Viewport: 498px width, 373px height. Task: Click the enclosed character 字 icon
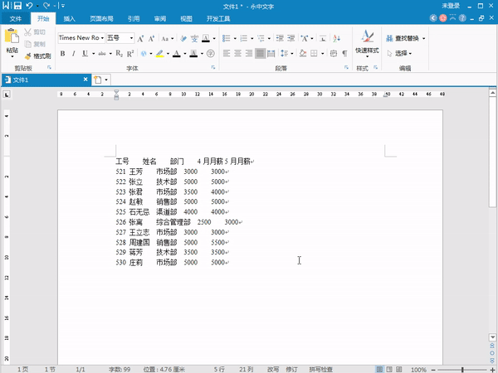pos(211,53)
